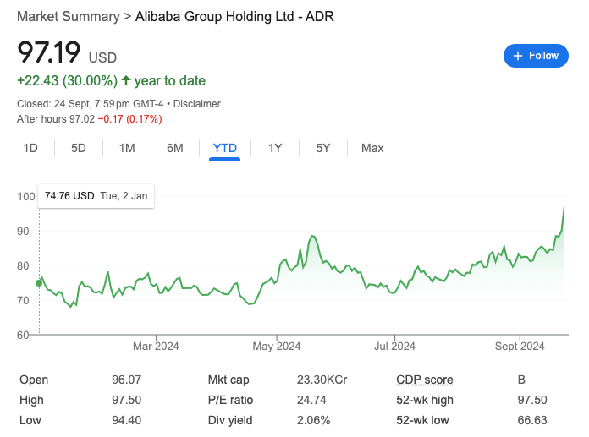Click the green start dot on chart
The image size is (589, 437).
click(39, 283)
